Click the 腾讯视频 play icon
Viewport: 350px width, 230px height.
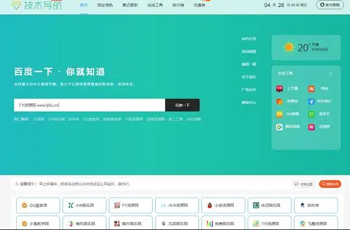click(279, 127)
